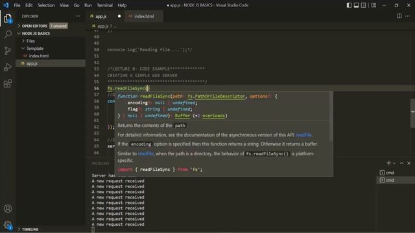Click the VS Code logo icon

6,5
